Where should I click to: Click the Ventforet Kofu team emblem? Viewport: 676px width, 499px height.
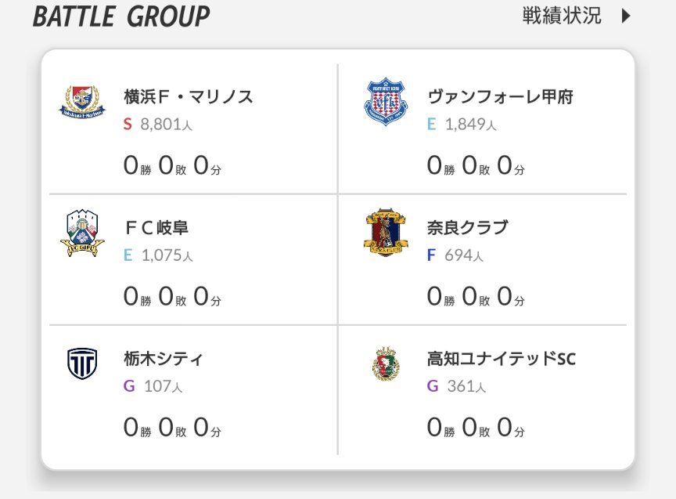(x=386, y=102)
